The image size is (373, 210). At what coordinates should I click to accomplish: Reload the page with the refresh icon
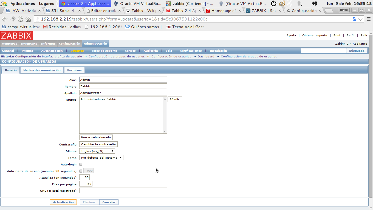point(20,19)
